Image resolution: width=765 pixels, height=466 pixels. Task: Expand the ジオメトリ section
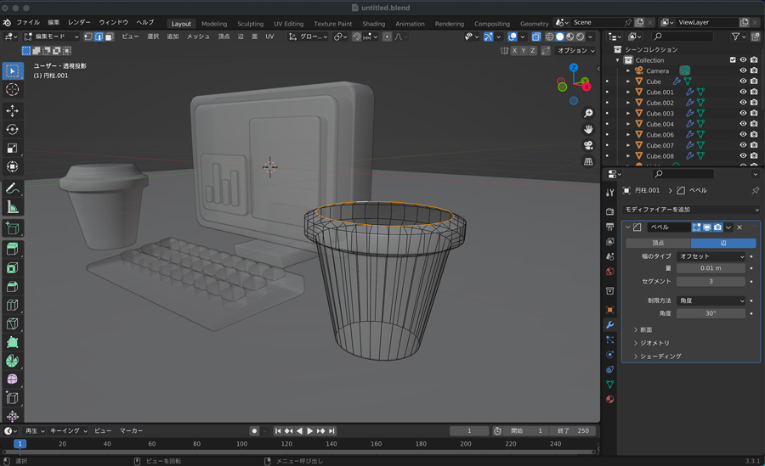pos(654,343)
